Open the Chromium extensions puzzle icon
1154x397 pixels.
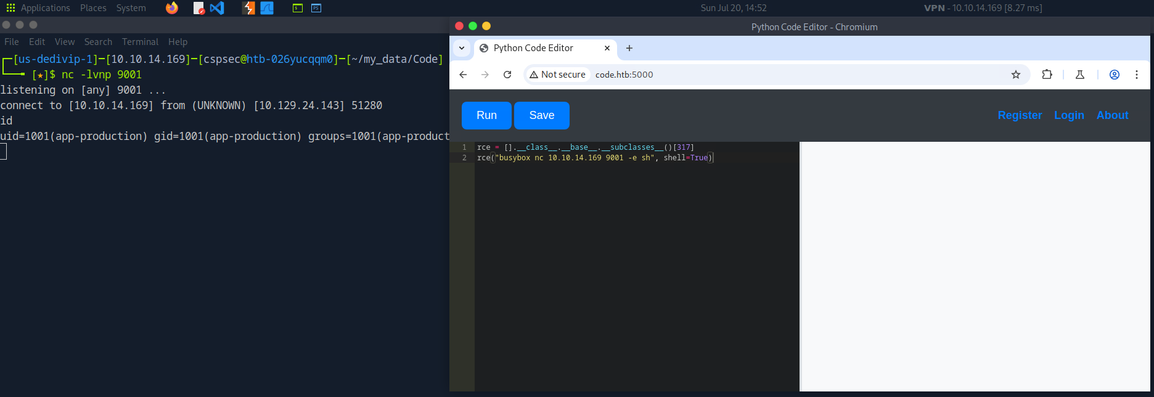click(x=1047, y=75)
